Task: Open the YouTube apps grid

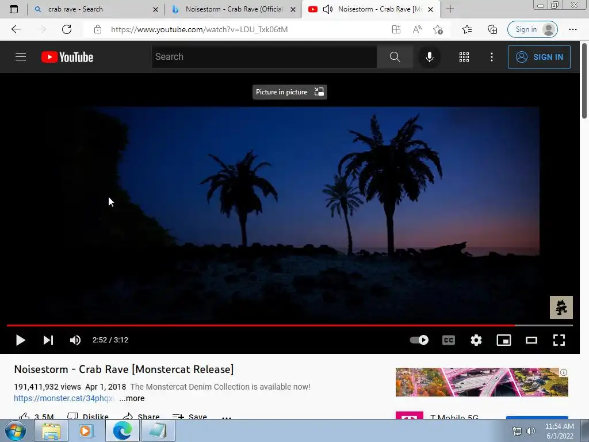Action: point(464,57)
